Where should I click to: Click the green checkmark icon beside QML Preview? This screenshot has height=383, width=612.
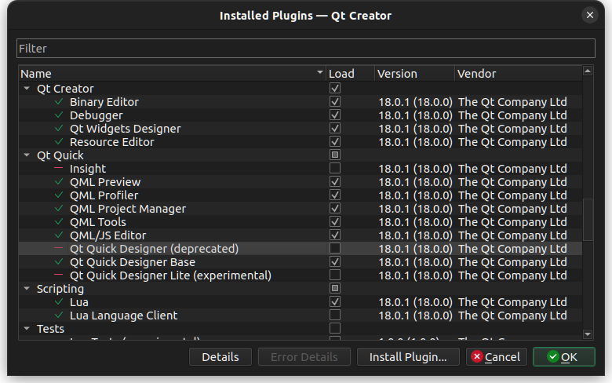59,182
